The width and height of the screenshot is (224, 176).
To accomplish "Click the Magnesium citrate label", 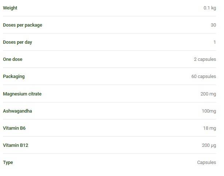I will pos(22,94).
